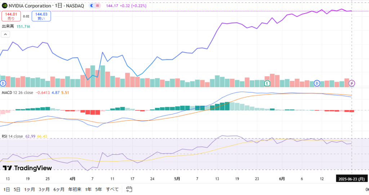Click the MACD signal value 5.51
Image resolution: width=369 pixels, height=195 pixels.
pos(65,92)
